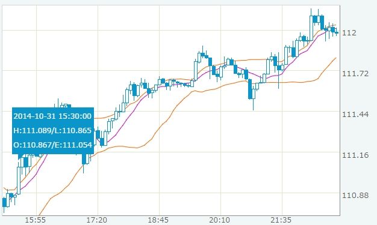This screenshot has width=377, height=225.
Task: Click the 17:20 time axis label
Action: pos(96,220)
